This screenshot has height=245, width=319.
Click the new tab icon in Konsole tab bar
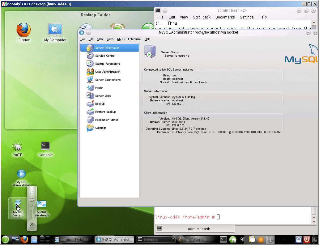tap(159, 228)
